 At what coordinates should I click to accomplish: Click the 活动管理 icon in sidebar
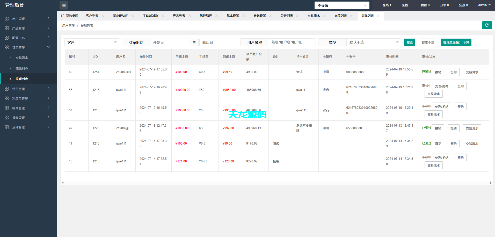(7, 127)
